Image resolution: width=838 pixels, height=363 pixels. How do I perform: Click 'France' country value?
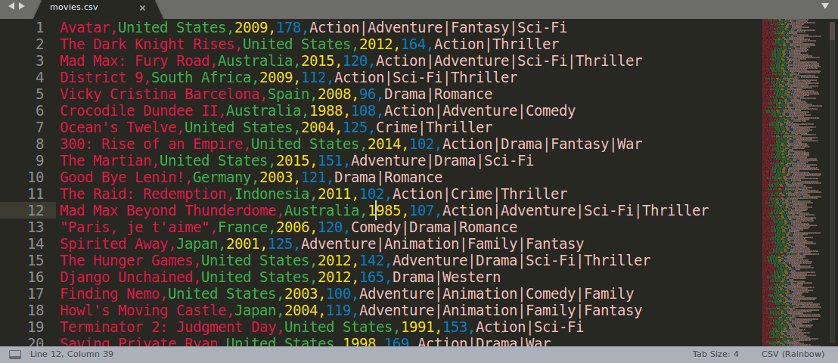coord(243,227)
